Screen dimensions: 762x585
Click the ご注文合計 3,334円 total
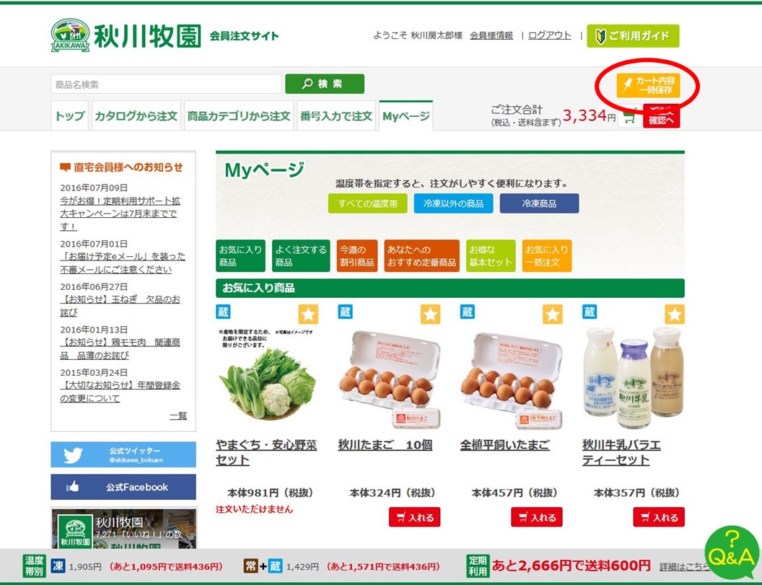[553, 116]
